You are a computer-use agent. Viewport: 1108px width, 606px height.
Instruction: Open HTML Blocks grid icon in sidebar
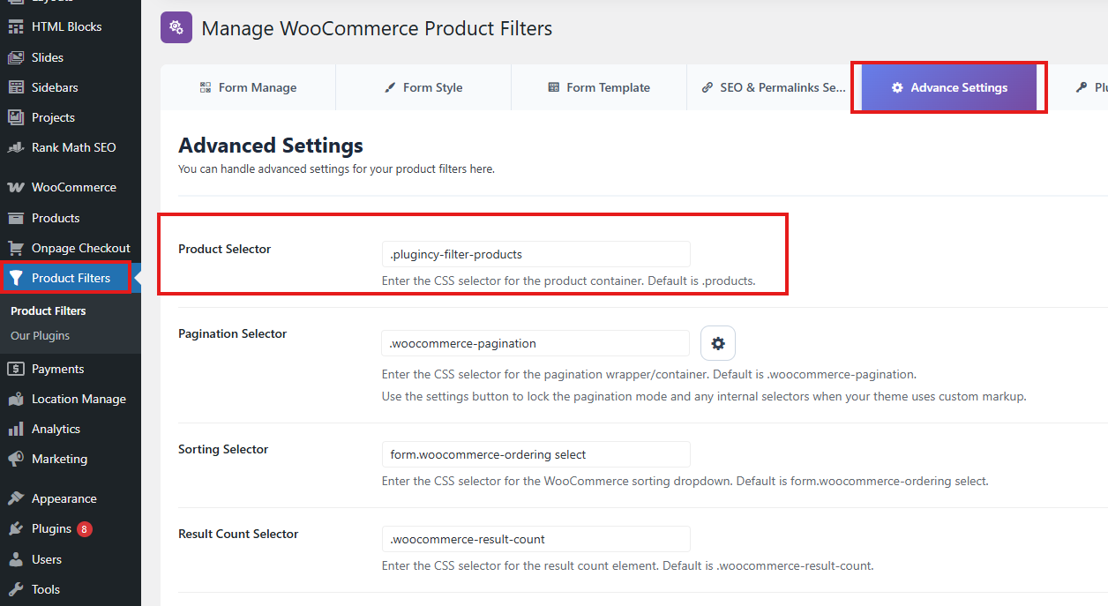coord(15,26)
